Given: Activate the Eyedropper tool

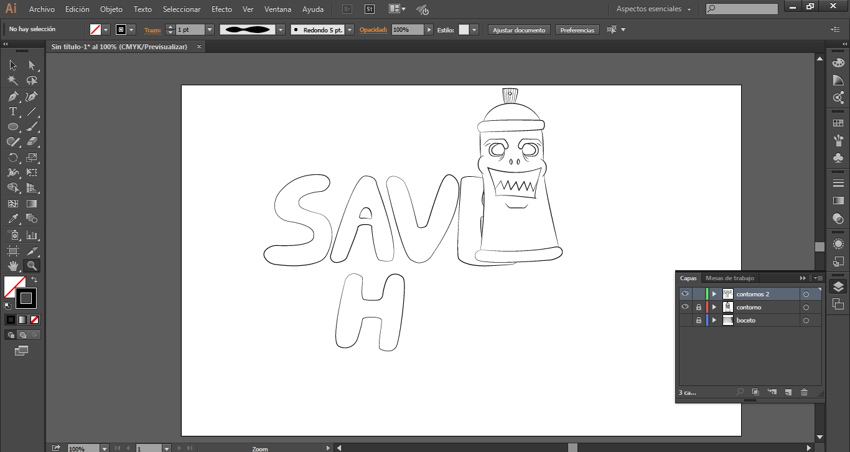Looking at the screenshot, I should [x=12, y=219].
